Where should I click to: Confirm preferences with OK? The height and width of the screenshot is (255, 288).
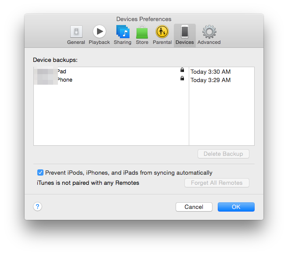[236, 207]
